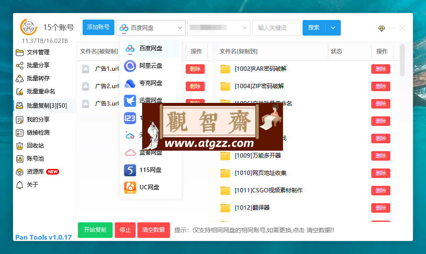Click the 输入关键词 search field

point(276,28)
